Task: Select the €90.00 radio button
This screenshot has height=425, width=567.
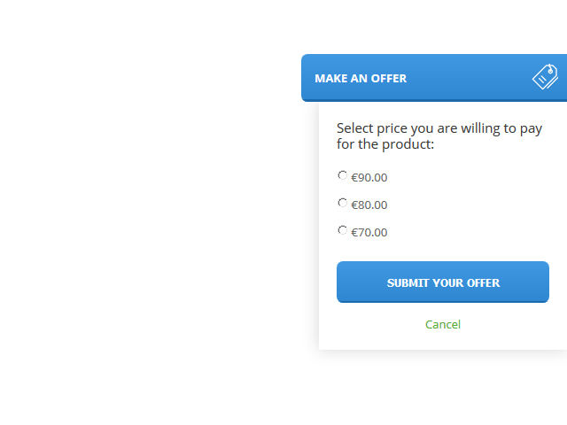Action: point(343,175)
